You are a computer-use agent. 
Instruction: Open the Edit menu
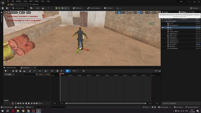click(x=13, y=1)
